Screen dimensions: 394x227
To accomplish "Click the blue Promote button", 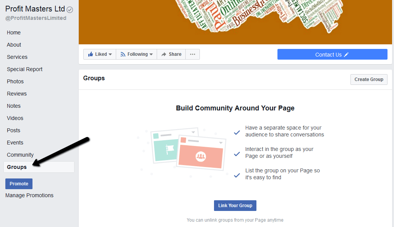I will point(19,184).
